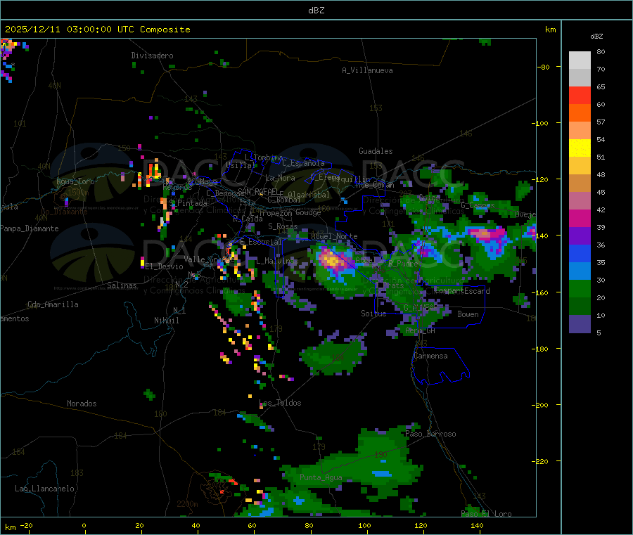Click the 'Agua_Toro' map label
This screenshot has width=633, height=535.
click(x=75, y=181)
